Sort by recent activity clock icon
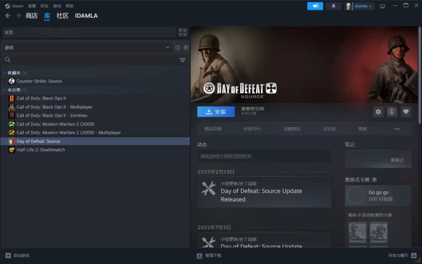Image resolution: width=422 pixels, height=264 pixels. (x=177, y=48)
